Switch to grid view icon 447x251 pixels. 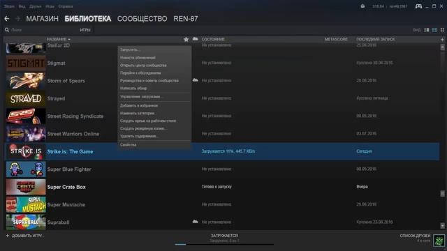442,30
